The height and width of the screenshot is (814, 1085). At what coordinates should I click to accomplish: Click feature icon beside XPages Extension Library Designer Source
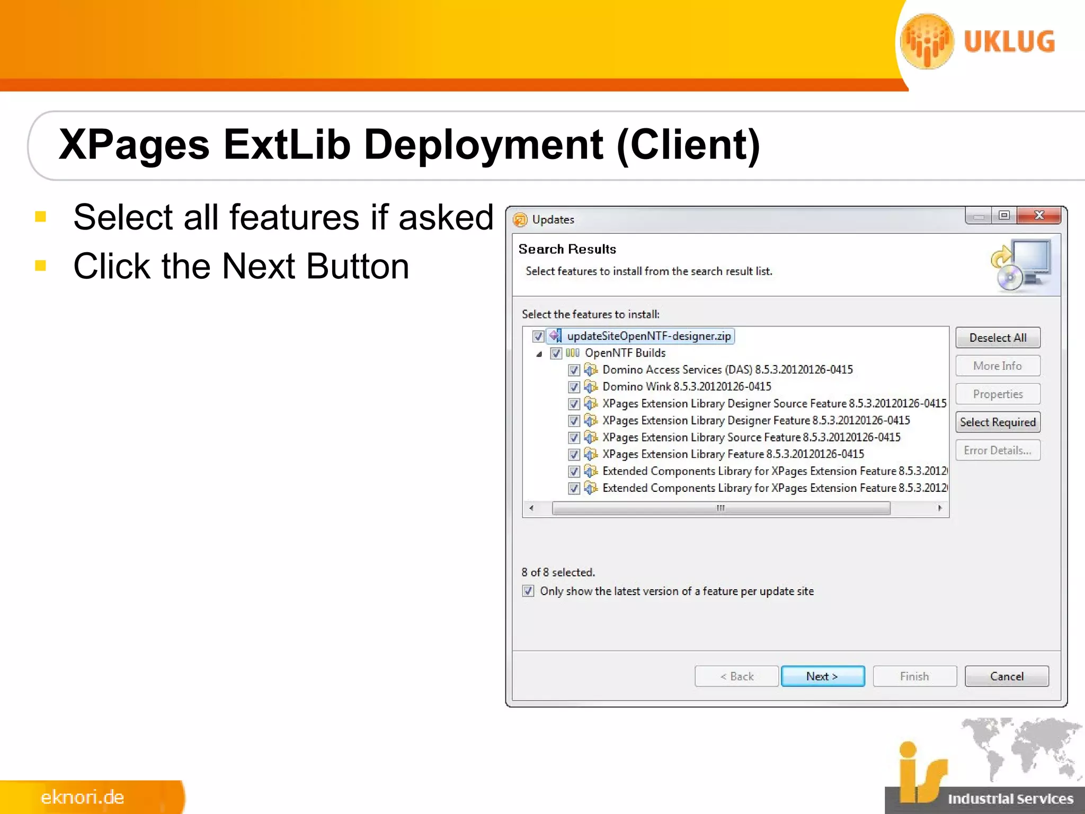(591, 403)
